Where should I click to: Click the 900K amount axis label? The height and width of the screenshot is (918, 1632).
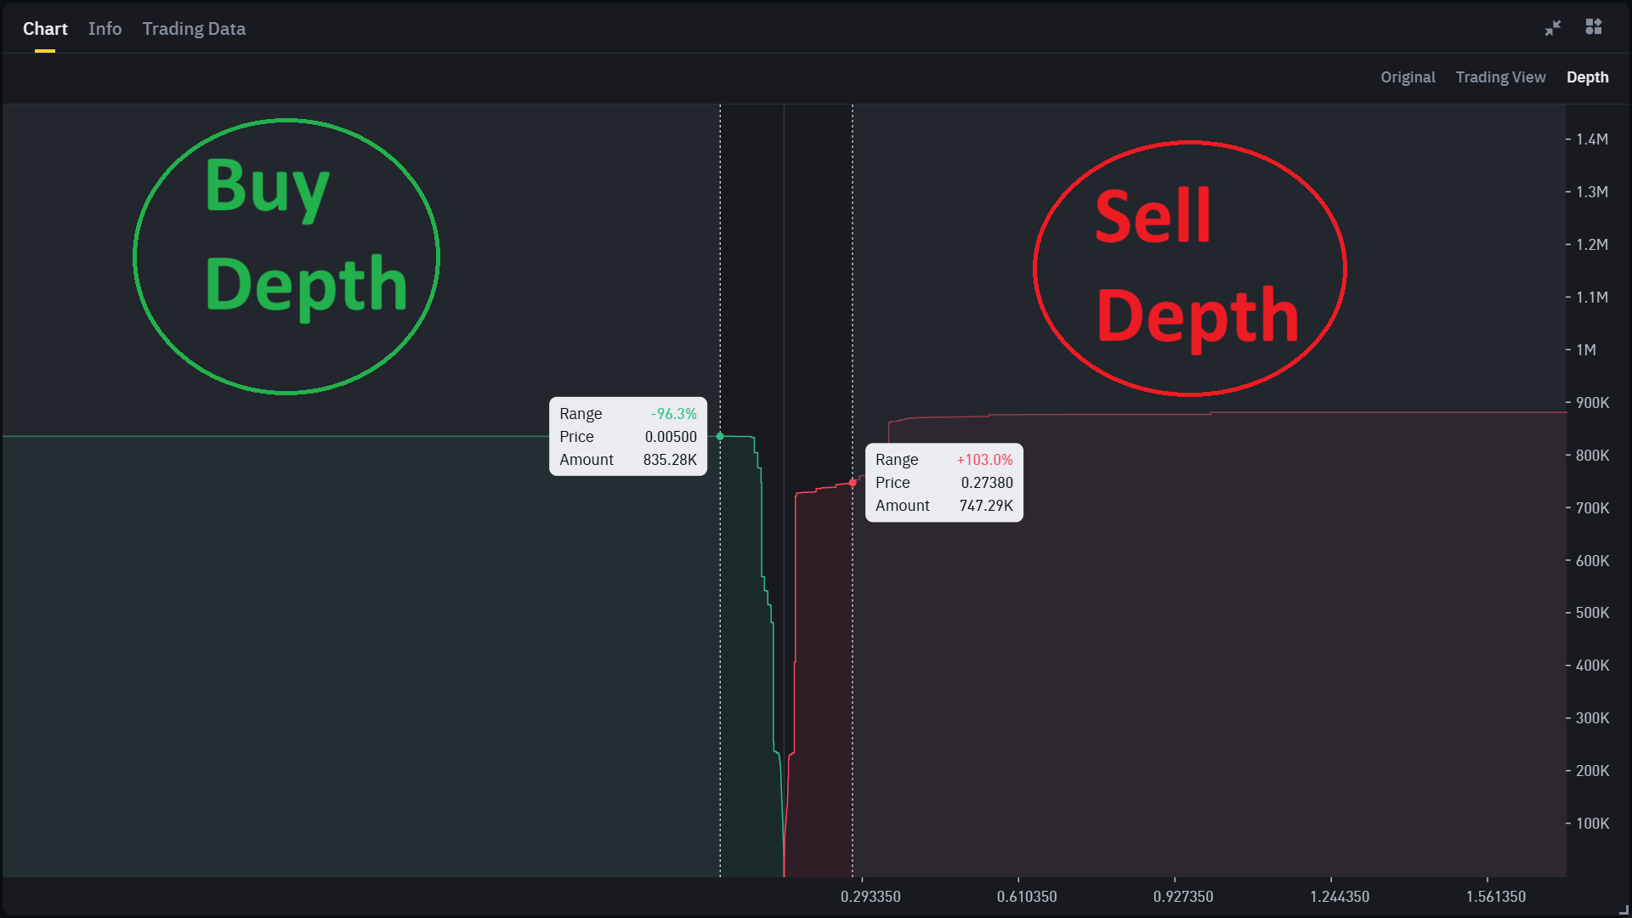click(1593, 403)
